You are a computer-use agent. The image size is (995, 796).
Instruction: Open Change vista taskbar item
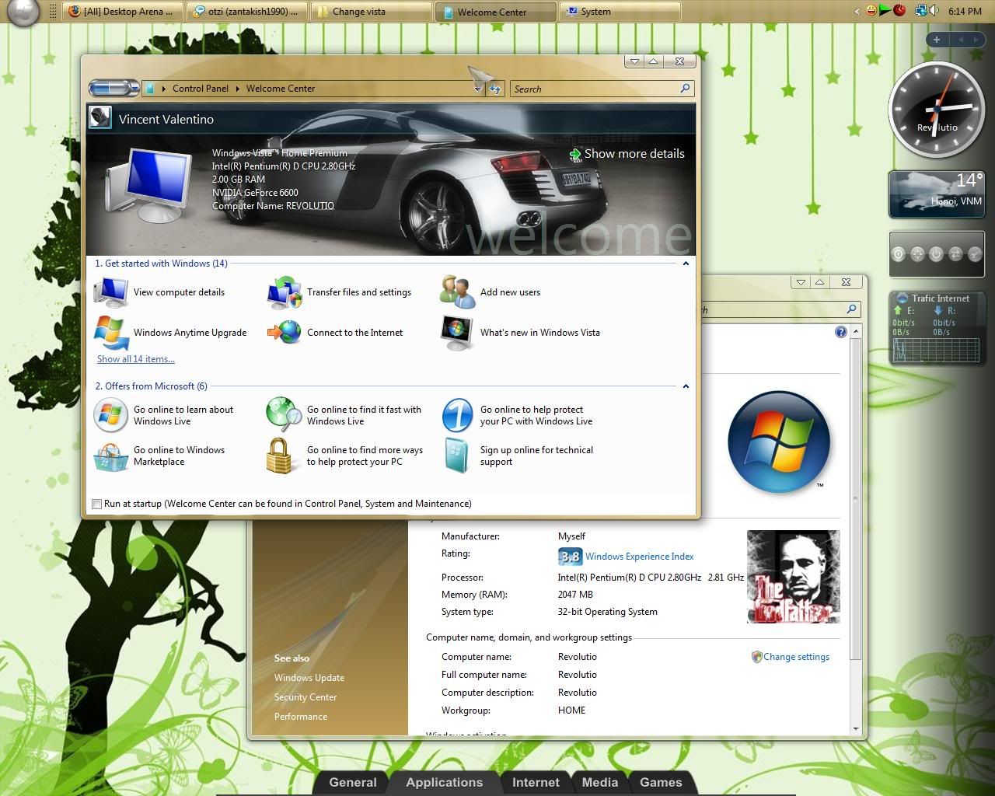371,12
